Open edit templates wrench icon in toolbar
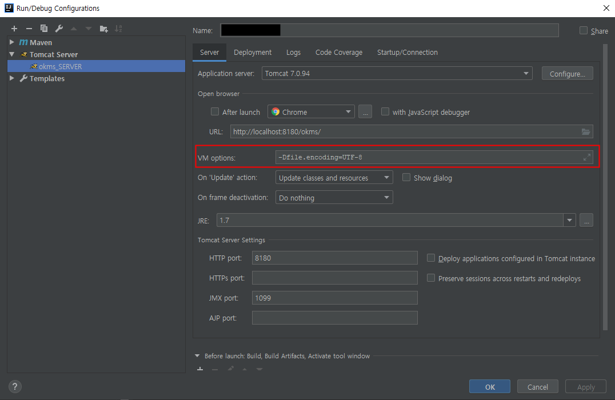Image resolution: width=615 pixels, height=400 pixels. pyautogui.click(x=59, y=29)
